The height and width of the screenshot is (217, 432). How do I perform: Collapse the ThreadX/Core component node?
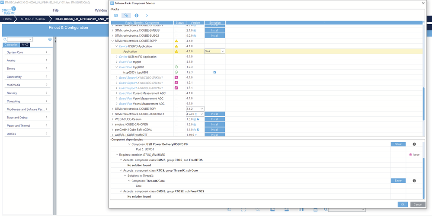[129, 181]
